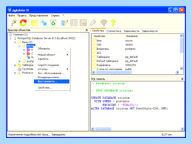The height and width of the screenshot is (144, 192).
Task: Click the properties list scroll-down arrow
Action: point(181,68)
